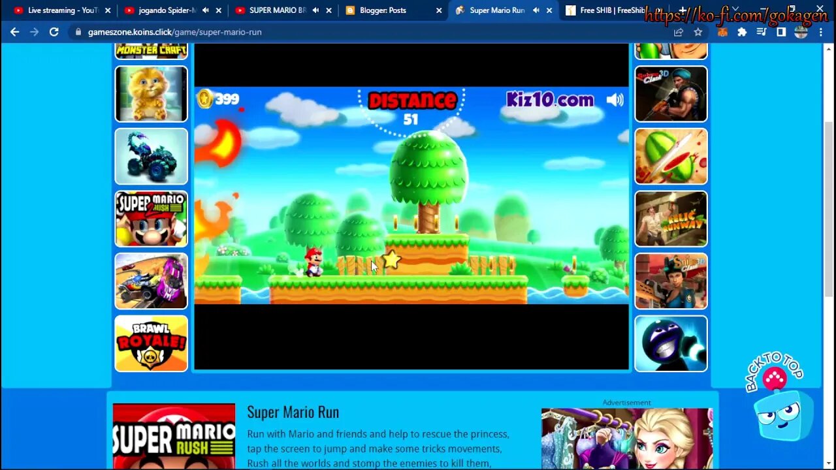Bookmark this page with the star icon
Screen dimensions: 836x470
click(698, 32)
